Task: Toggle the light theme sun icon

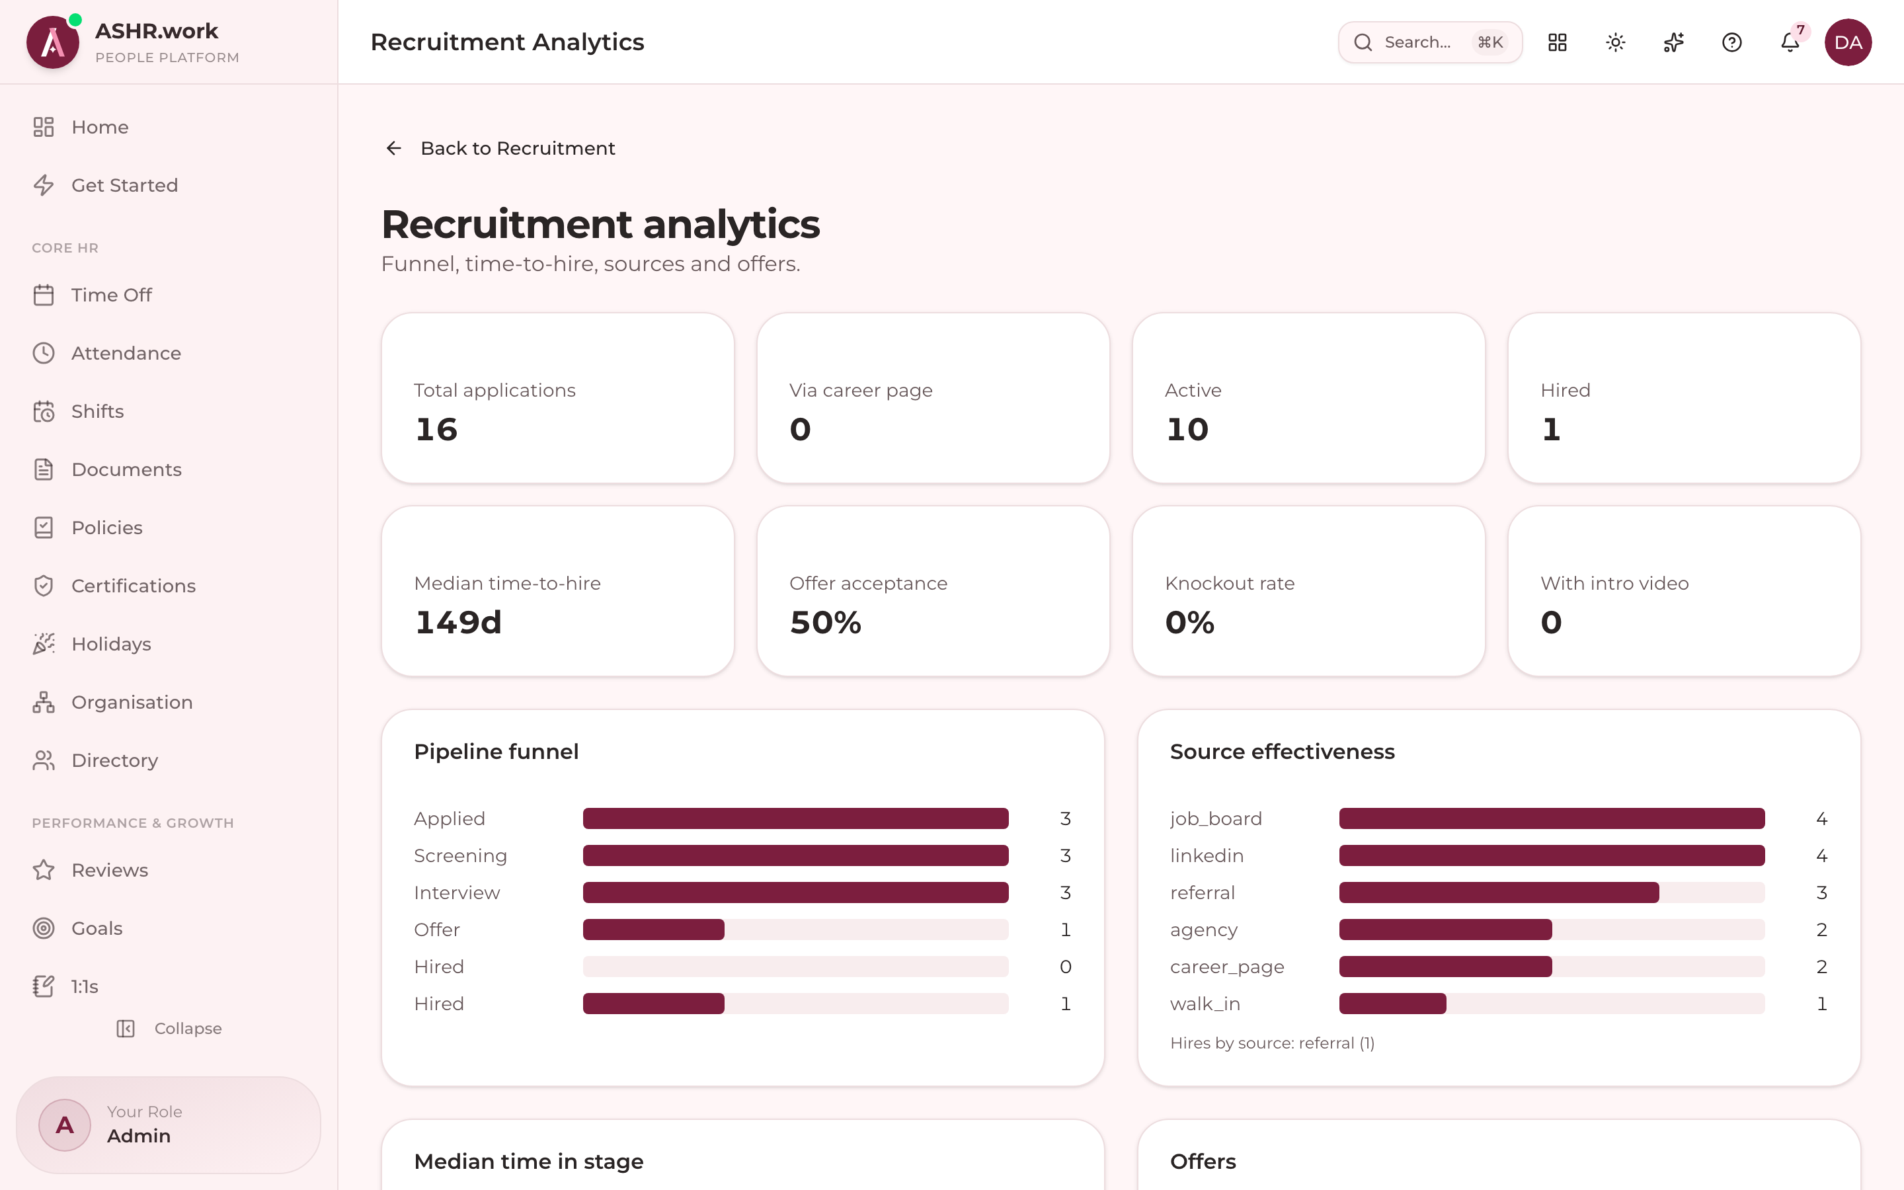Action: 1615,42
